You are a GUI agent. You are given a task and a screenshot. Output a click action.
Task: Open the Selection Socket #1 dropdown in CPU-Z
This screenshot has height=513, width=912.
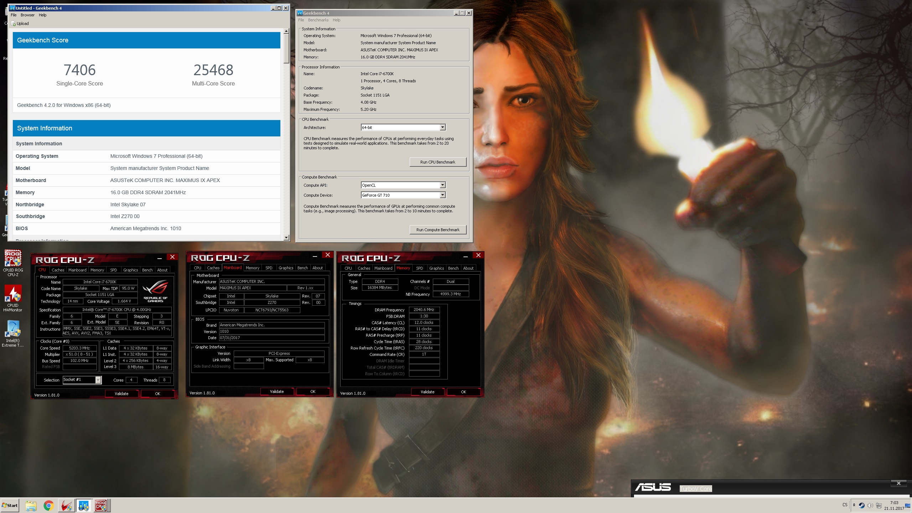pos(98,380)
